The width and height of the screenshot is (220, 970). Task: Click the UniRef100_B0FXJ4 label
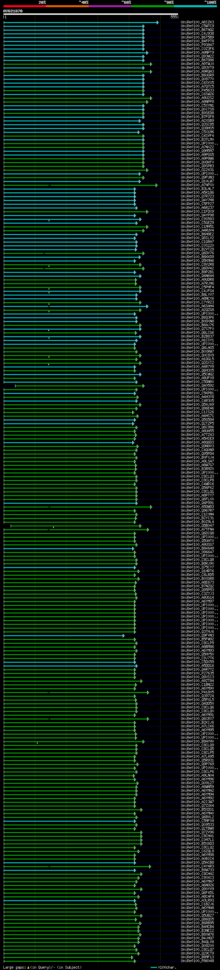coord(197,458)
